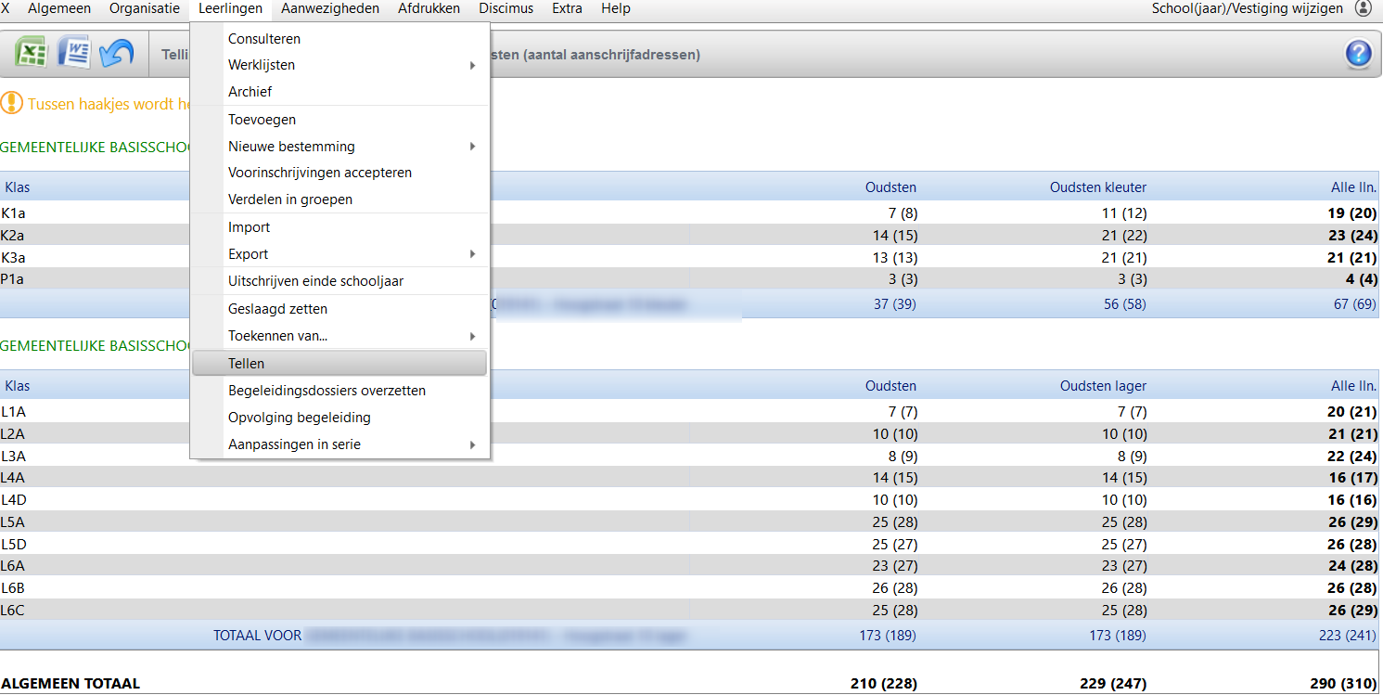Screen dimensions: 1383x695
Task: Click 22 (24) in L3A row
Action: 1352,456
